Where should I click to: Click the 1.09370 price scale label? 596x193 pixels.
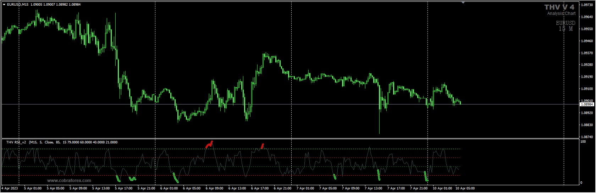tap(587, 53)
